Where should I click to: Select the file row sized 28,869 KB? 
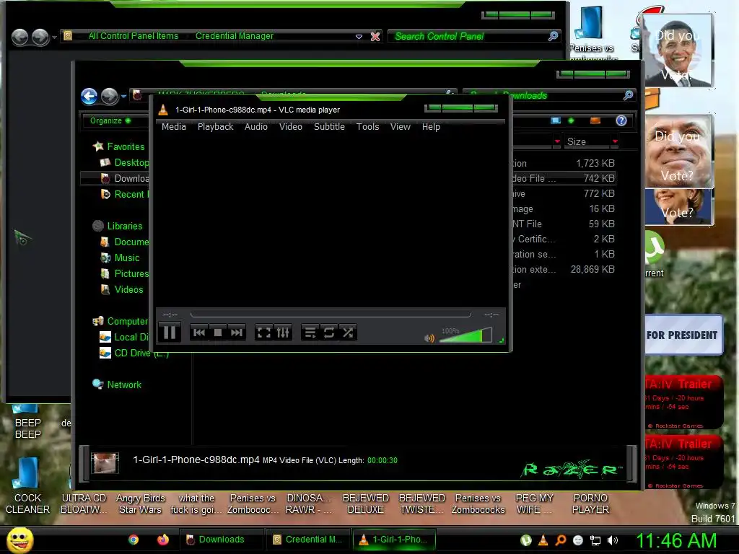[x=564, y=270]
